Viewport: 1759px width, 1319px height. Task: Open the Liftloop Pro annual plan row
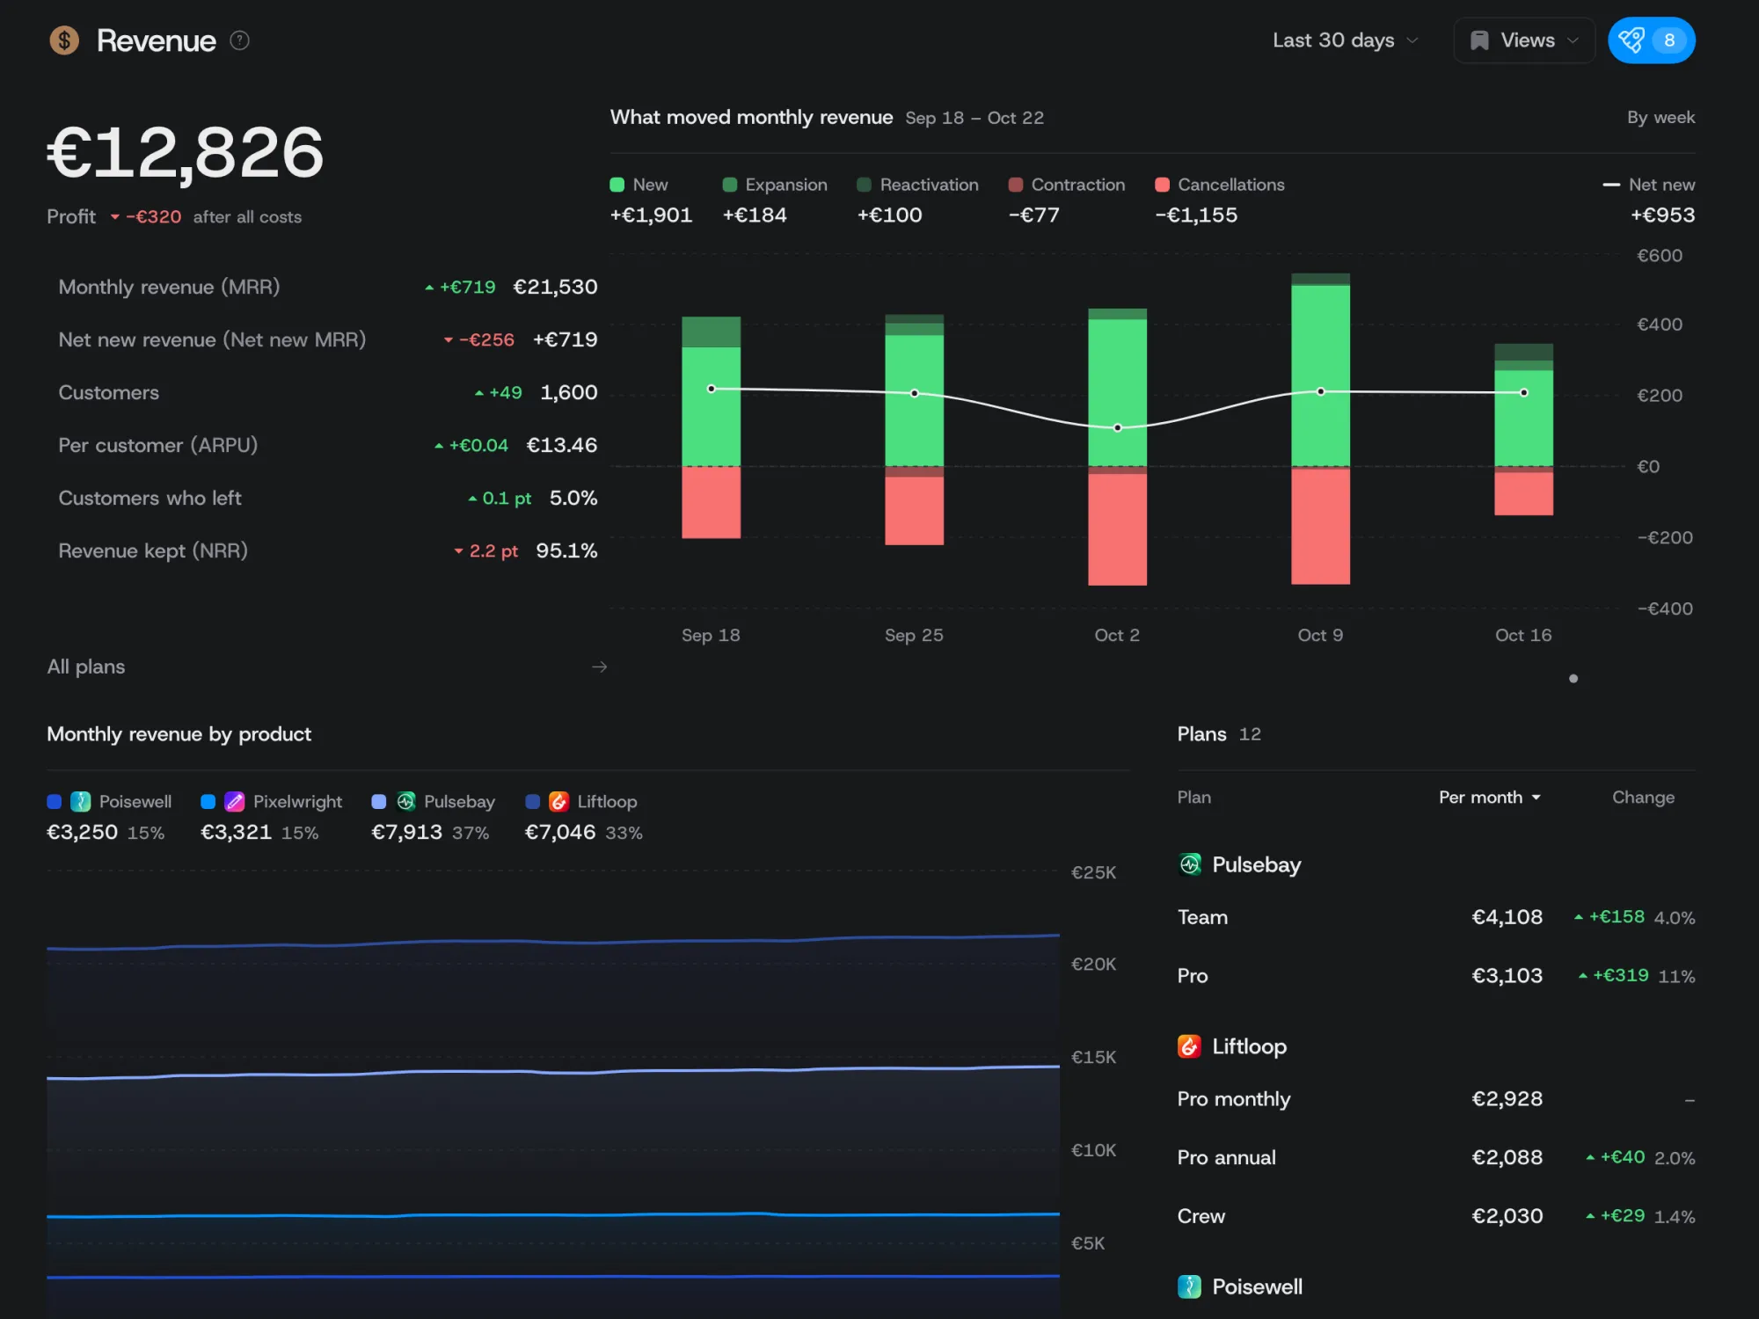[x=1436, y=1157]
